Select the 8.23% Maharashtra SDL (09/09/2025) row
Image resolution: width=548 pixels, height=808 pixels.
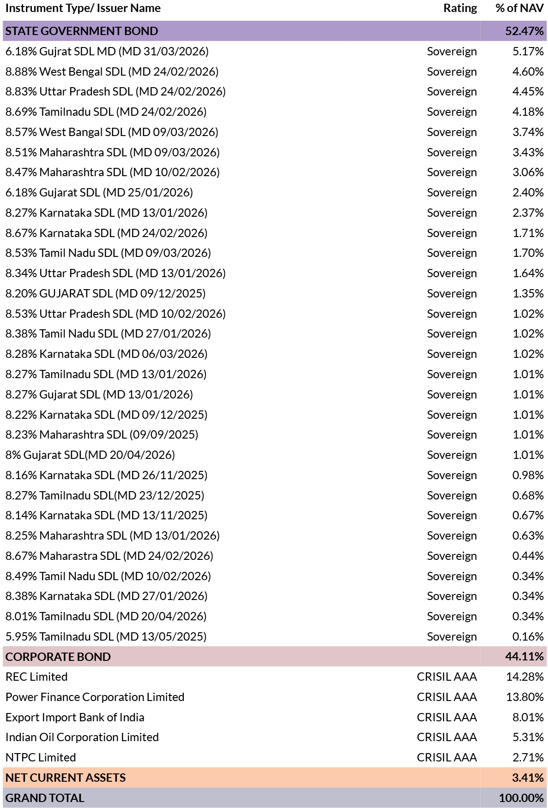(x=274, y=434)
